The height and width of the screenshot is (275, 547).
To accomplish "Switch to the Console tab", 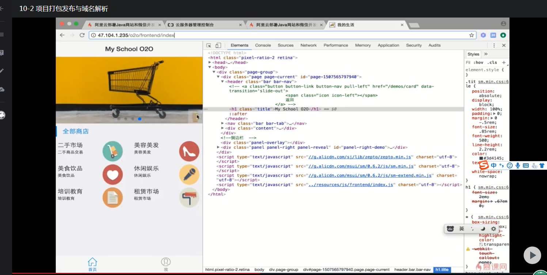I will coord(263,45).
